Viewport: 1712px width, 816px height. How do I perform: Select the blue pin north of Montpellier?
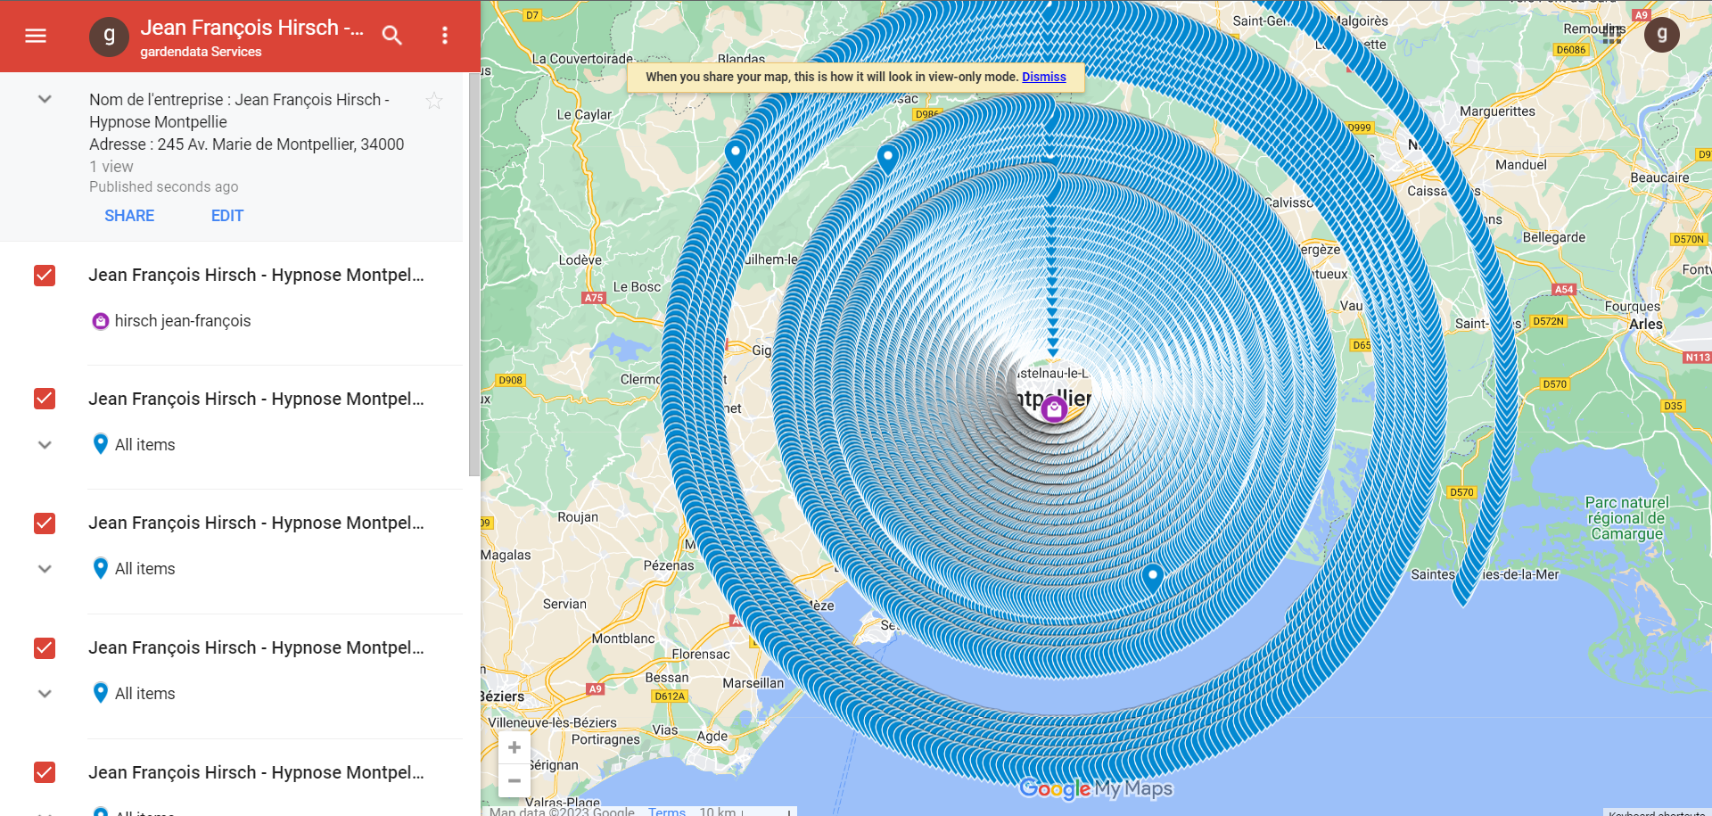point(887,159)
